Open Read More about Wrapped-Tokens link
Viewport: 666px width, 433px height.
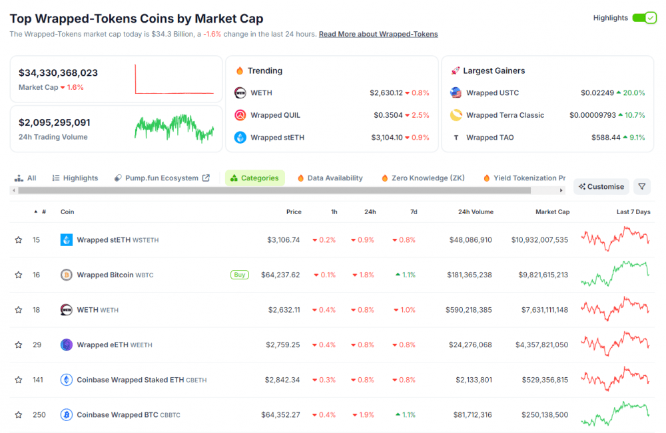(378, 34)
